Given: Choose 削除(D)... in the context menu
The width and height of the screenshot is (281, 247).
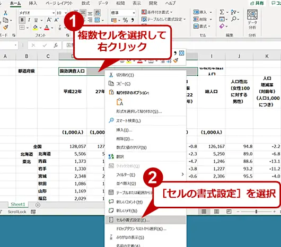Looking at the screenshot, I should [x=145, y=139].
